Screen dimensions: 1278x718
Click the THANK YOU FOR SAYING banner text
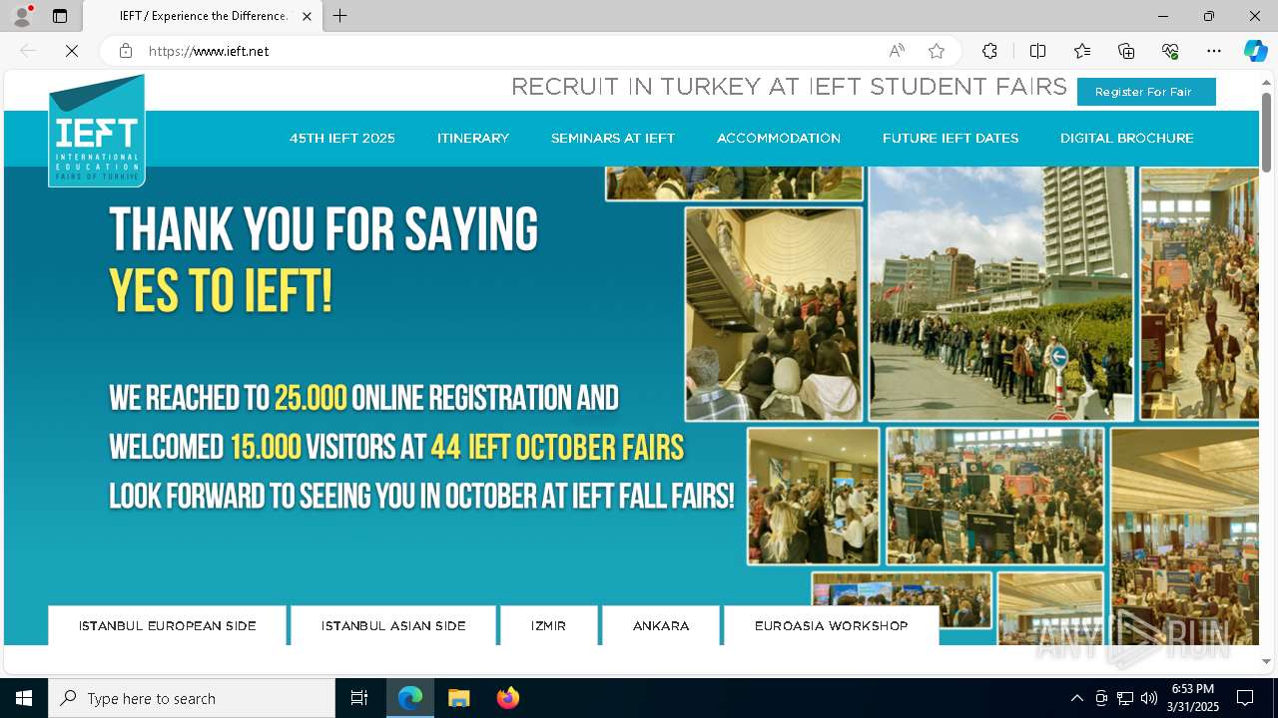[323, 230]
